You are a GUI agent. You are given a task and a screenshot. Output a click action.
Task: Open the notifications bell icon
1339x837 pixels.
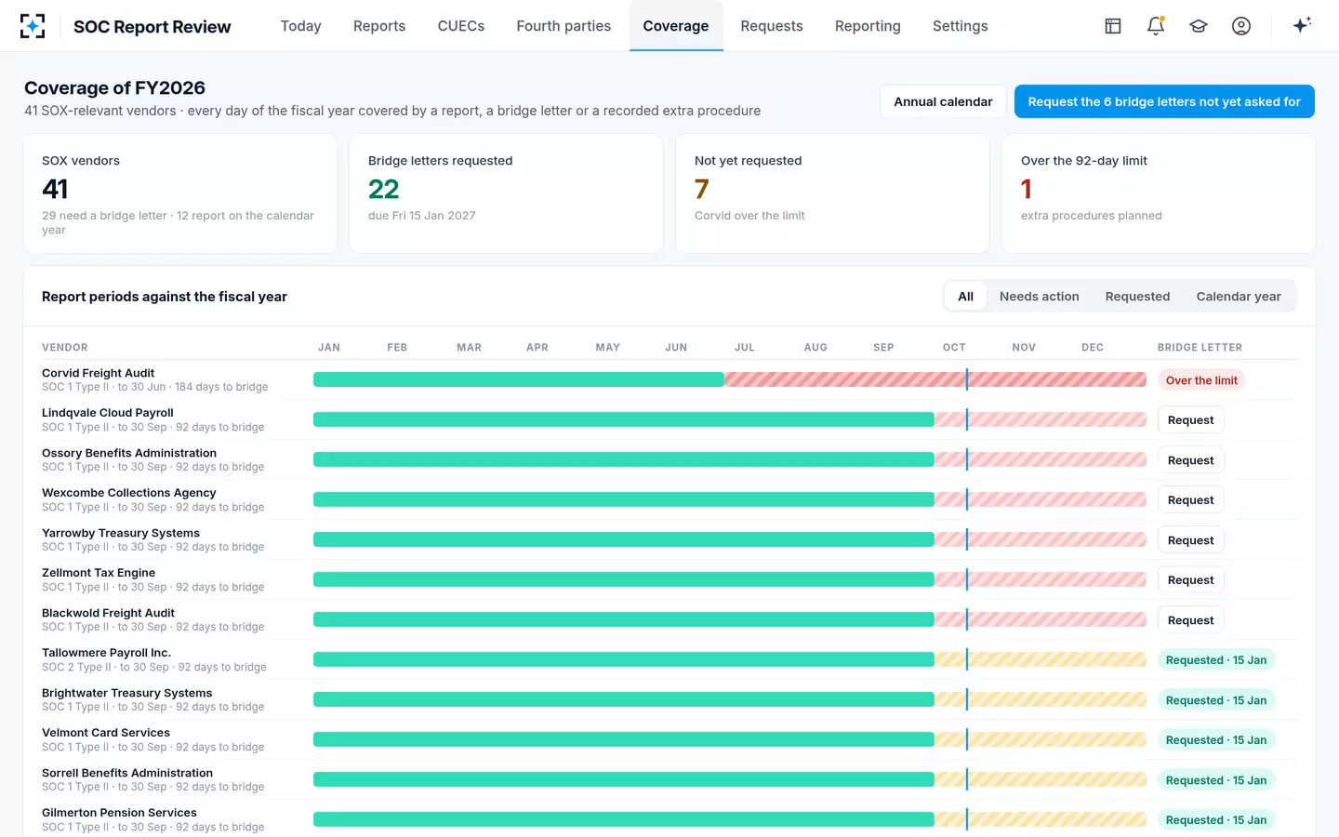1156,26
